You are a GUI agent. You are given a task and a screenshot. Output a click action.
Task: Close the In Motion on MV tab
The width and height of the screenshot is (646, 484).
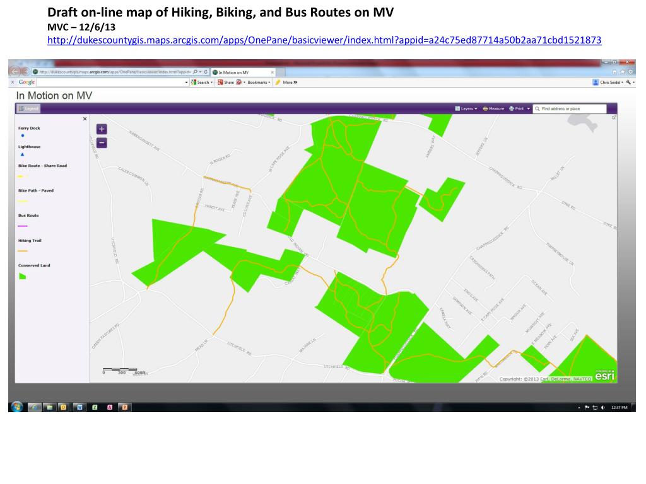[272, 72]
